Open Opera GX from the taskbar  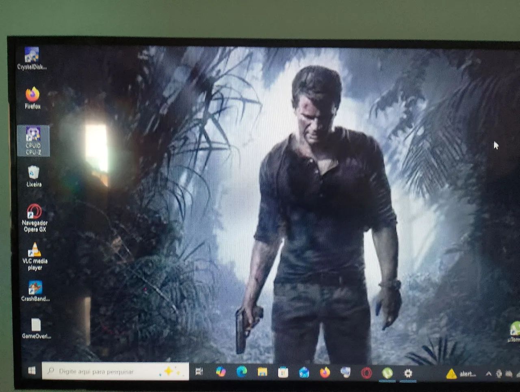[x=366, y=373]
